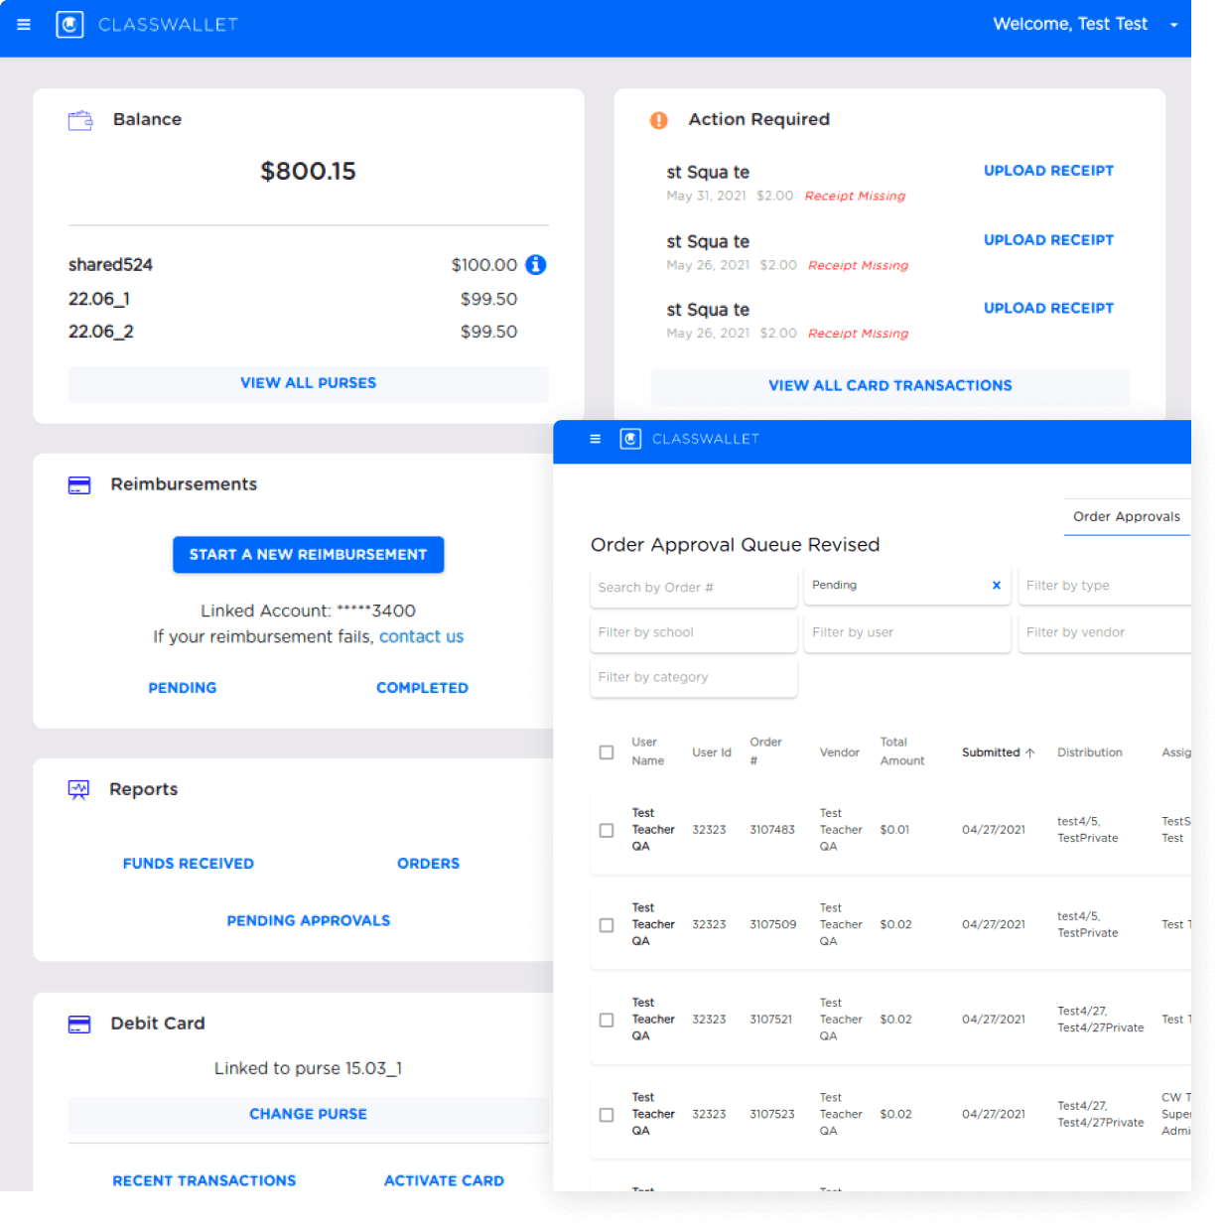Click the orange Action Required alert icon
This screenshot has height=1230, width=1226.
pos(658,120)
